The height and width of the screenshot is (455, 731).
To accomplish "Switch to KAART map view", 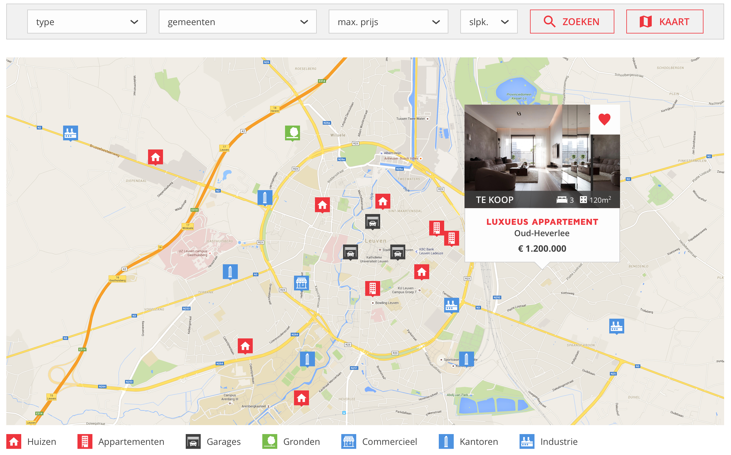I will 665,22.
